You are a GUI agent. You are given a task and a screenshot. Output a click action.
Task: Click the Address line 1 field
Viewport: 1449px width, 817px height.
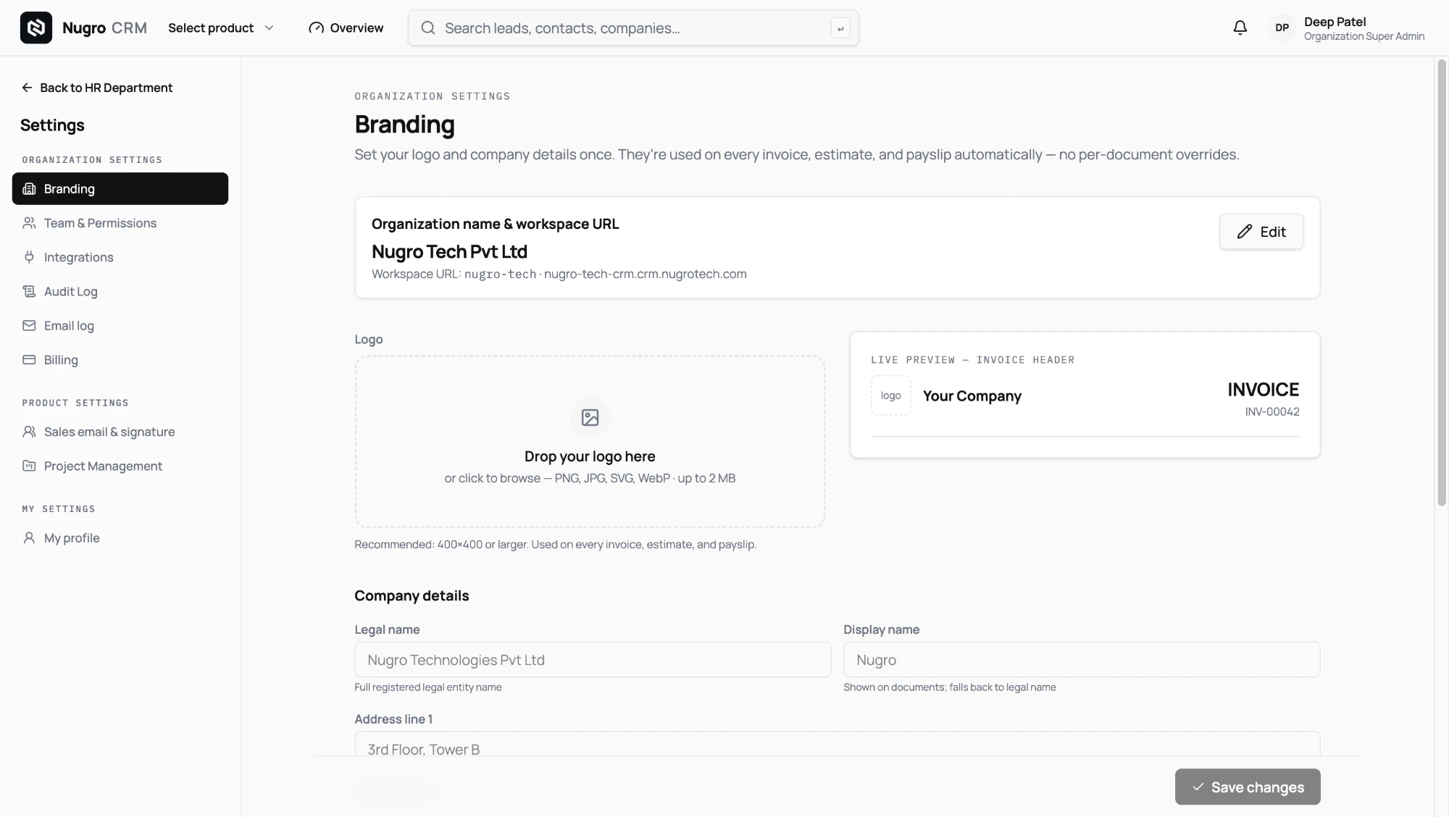point(838,744)
